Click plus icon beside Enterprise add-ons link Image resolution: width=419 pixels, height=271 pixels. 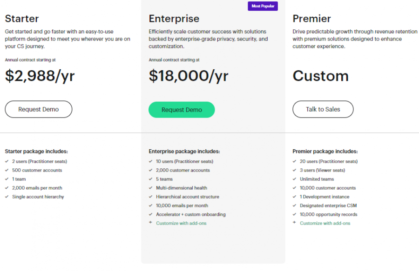pyautogui.click(x=150, y=223)
